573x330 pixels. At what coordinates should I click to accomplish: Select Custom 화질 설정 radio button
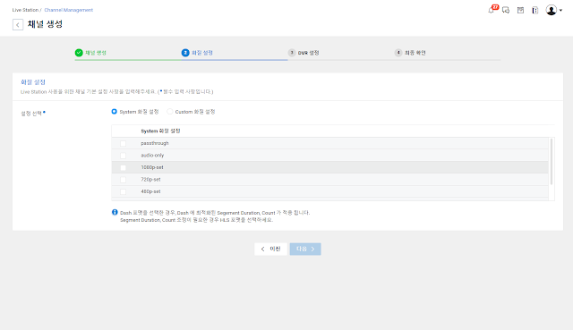coord(169,111)
